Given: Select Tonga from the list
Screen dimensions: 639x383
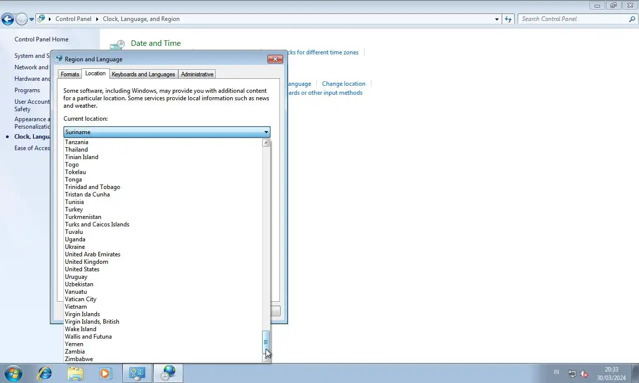Looking at the screenshot, I should (163, 180).
